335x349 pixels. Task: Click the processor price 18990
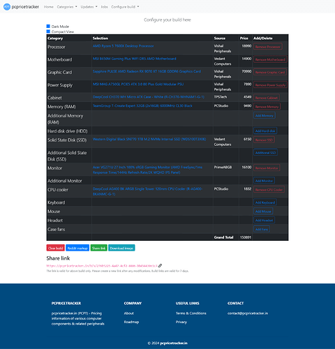(246, 46)
